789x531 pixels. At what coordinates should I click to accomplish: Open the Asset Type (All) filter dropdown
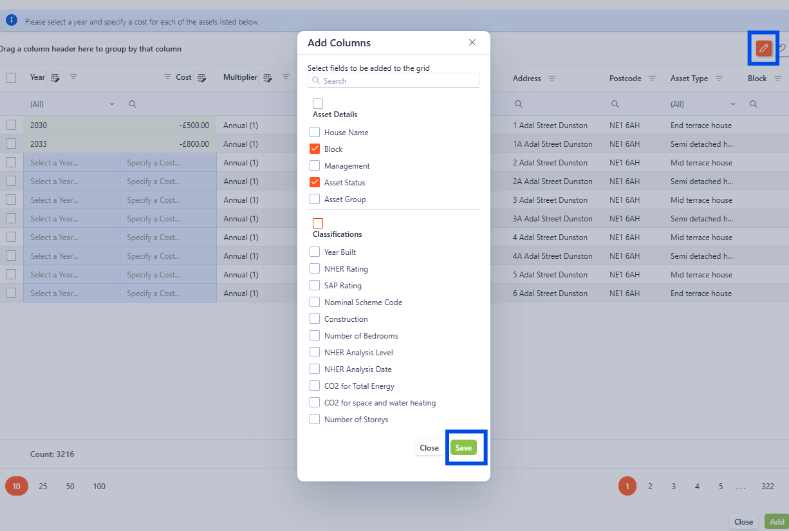pyautogui.click(x=732, y=104)
